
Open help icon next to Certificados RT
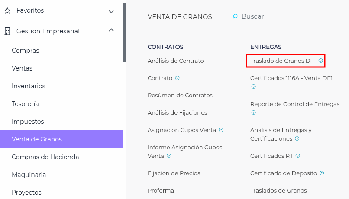[298, 156]
